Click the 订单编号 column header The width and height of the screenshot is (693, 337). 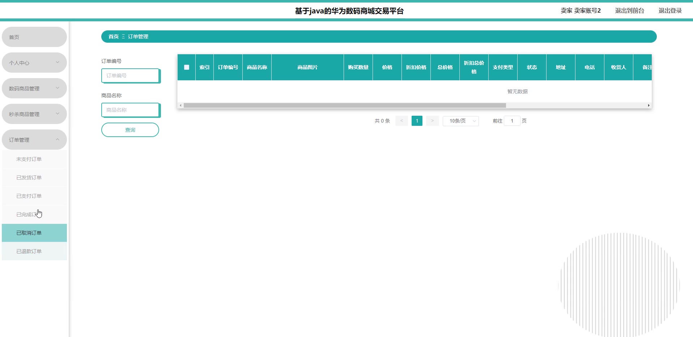point(228,67)
